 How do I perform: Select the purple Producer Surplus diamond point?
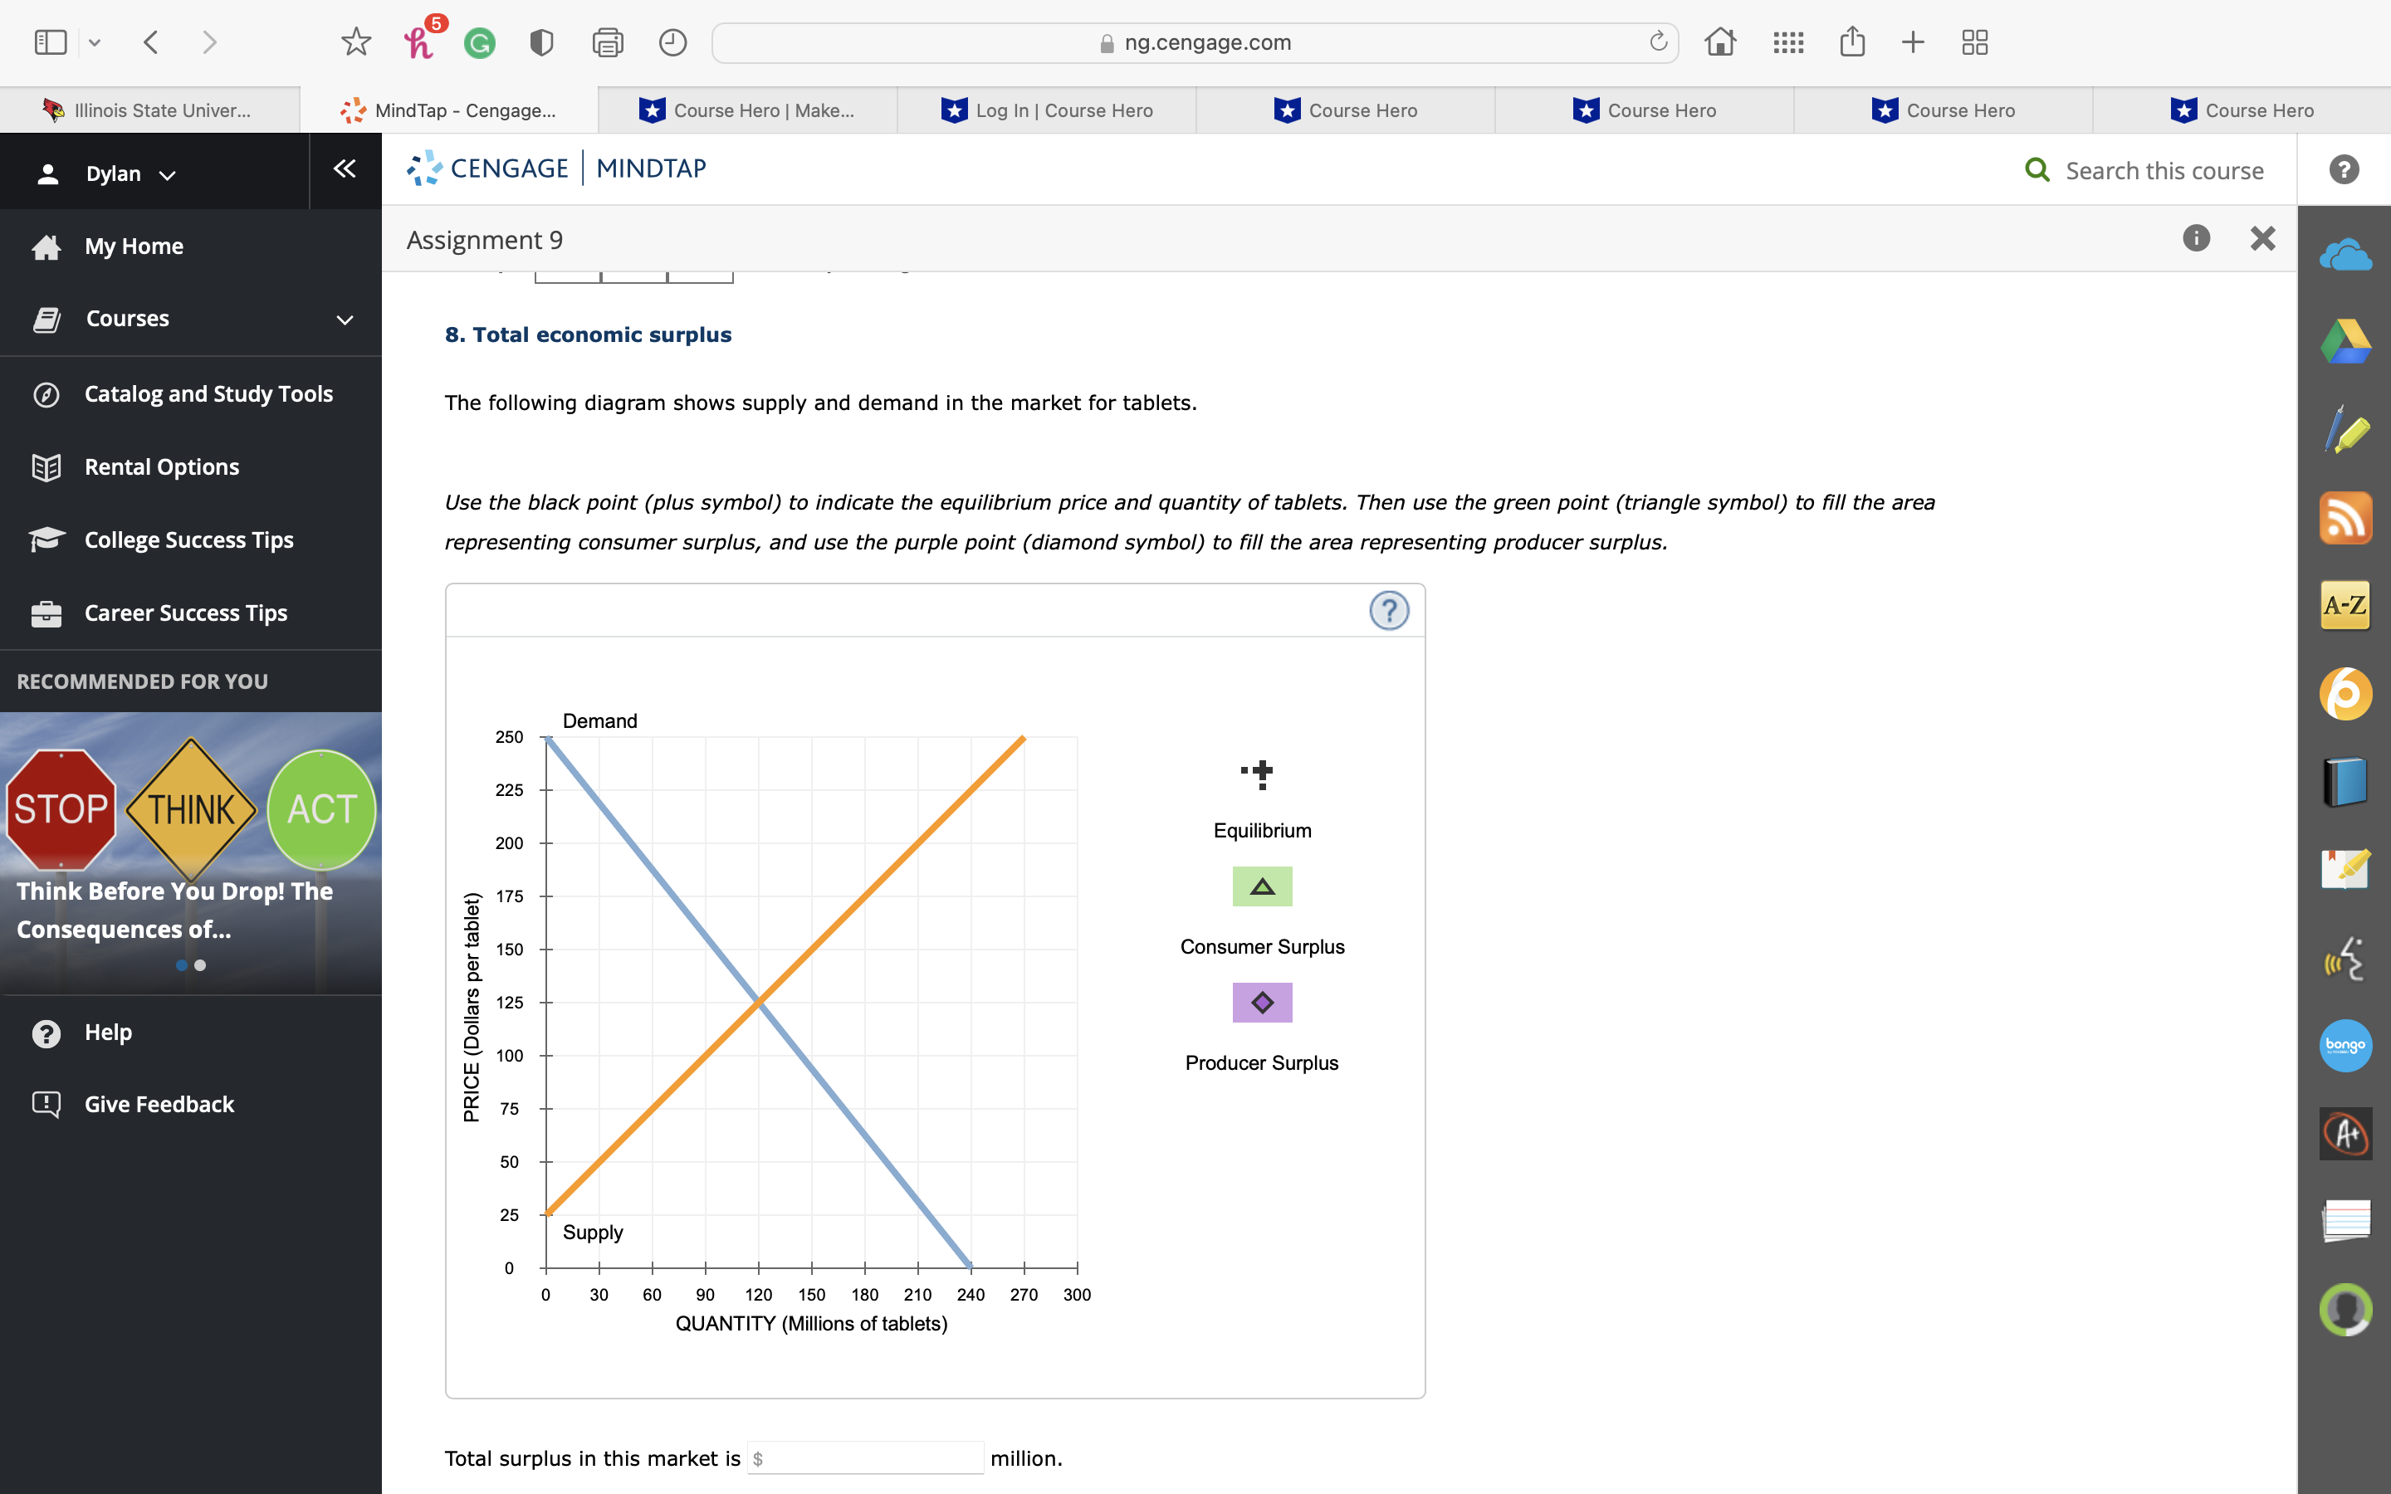click(1262, 1002)
